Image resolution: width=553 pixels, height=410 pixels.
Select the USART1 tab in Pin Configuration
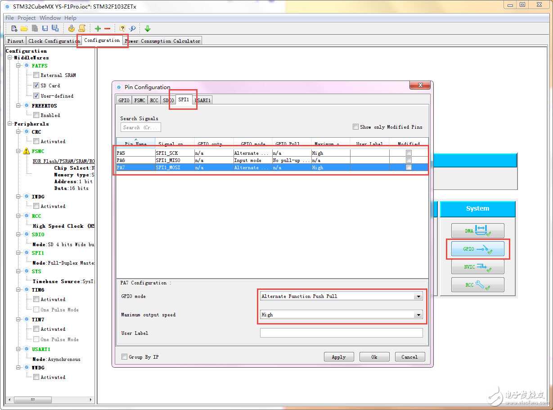tap(203, 100)
